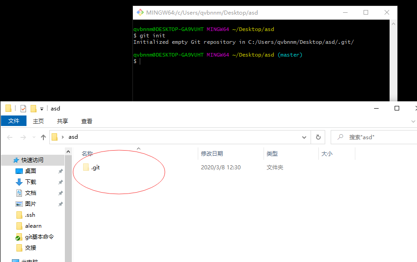This screenshot has height=262, width=417.
Task: Open the recent locations dropdown arrow
Action: pyautogui.click(x=34, y=137)
